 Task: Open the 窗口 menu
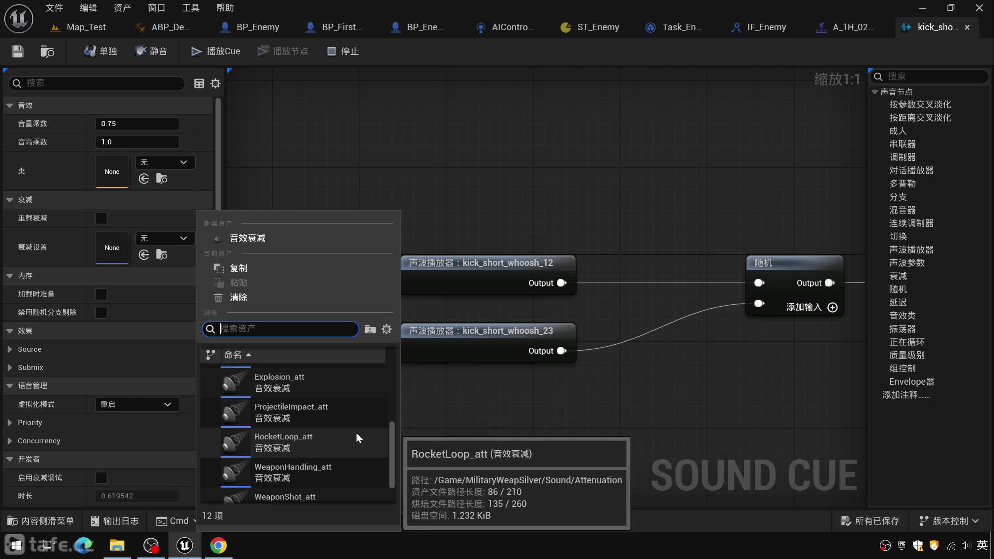(156, 8)
